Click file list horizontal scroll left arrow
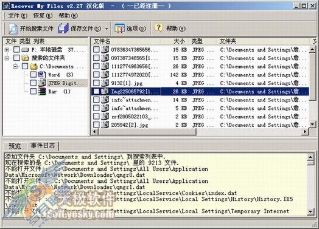The image size is (319, 229). point(95,132)
